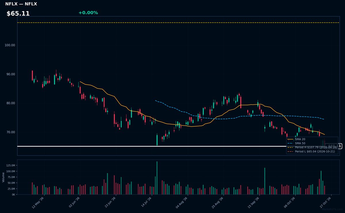Click the yellow dashed period-high line
This screenshot has height=213, width=345.
pyautogui.click(x=178, y=22)
